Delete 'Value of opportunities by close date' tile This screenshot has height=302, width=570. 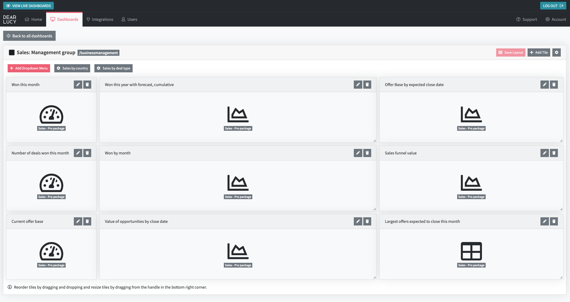coord(367,221)
